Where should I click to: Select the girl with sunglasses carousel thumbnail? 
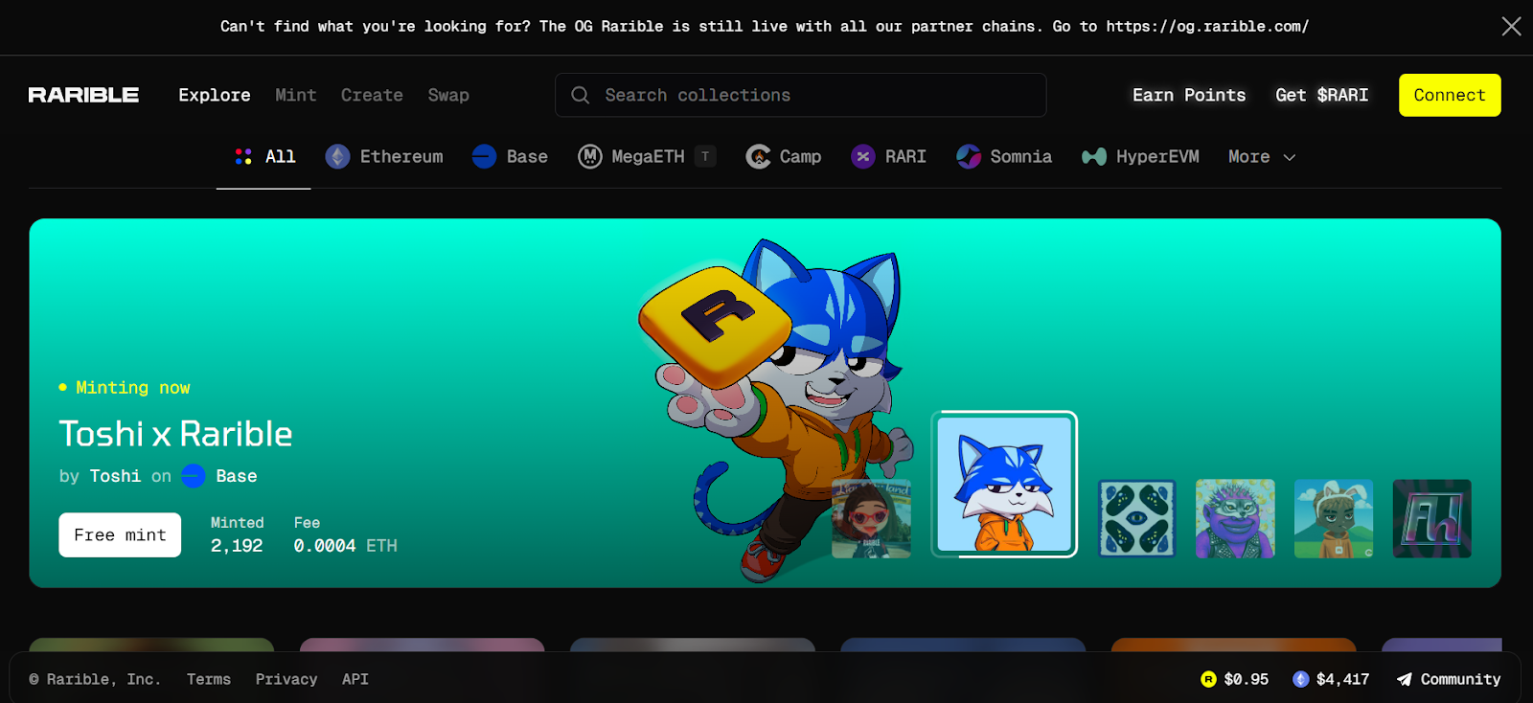pyautogui.click(x=871, y=518)
